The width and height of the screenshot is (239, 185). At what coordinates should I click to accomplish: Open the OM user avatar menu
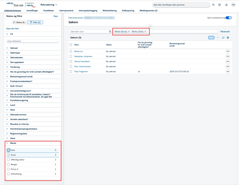[233, 5]
